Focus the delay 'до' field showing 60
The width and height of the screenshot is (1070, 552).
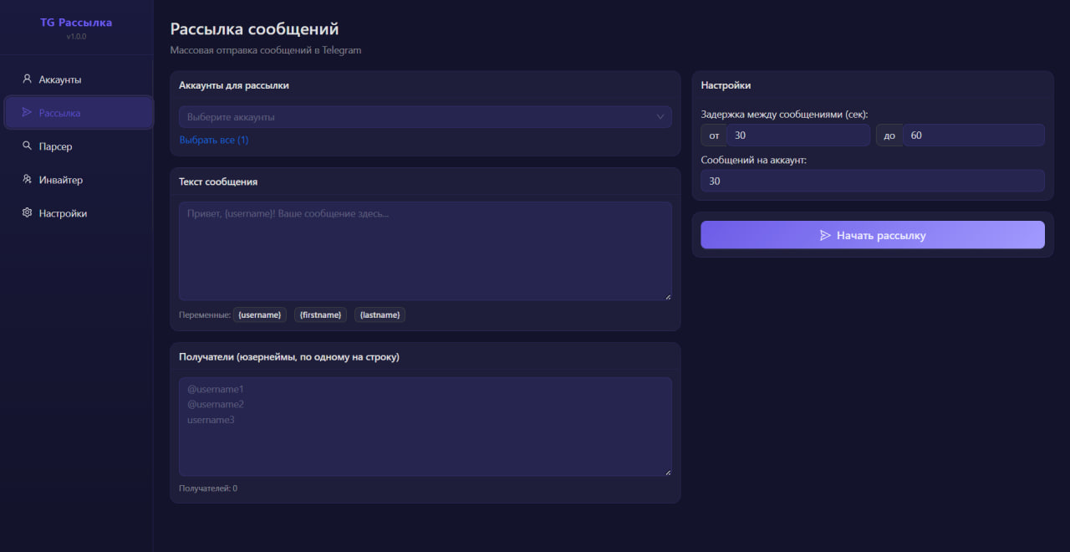973,135
